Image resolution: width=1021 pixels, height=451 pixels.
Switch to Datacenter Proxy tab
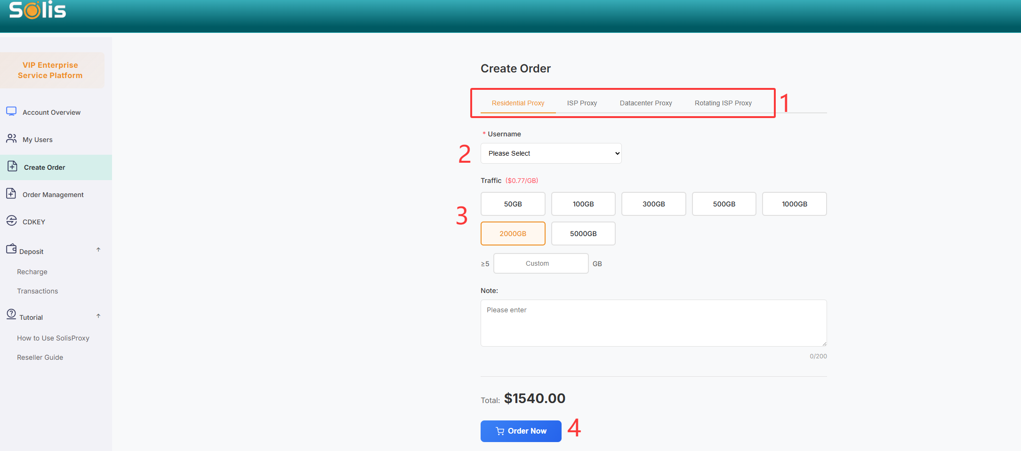coord(646,103)
